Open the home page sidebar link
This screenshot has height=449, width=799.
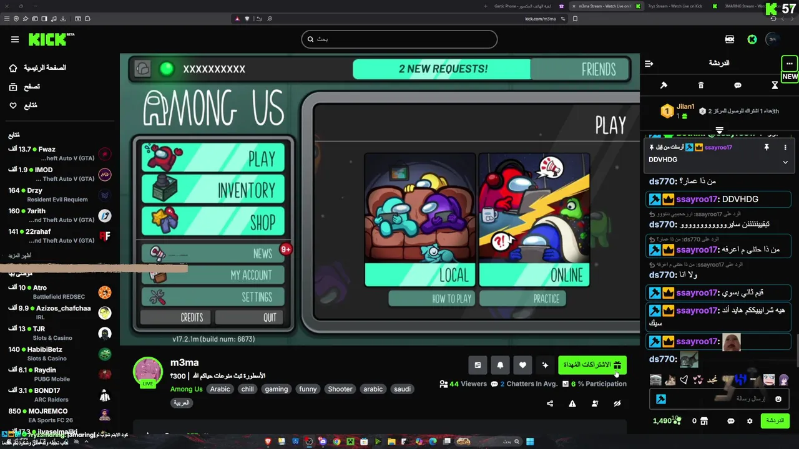click(37, 67)
